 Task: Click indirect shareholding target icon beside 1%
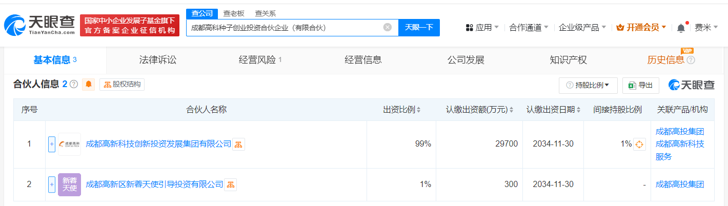[639, 145]
